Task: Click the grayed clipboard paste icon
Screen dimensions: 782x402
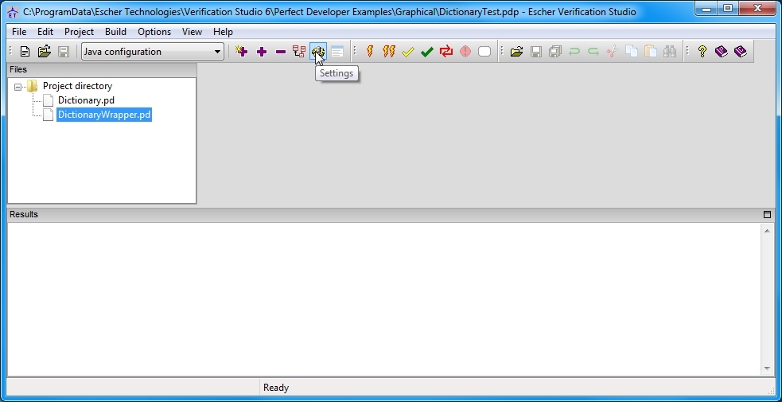Action: tap(650, 52)
